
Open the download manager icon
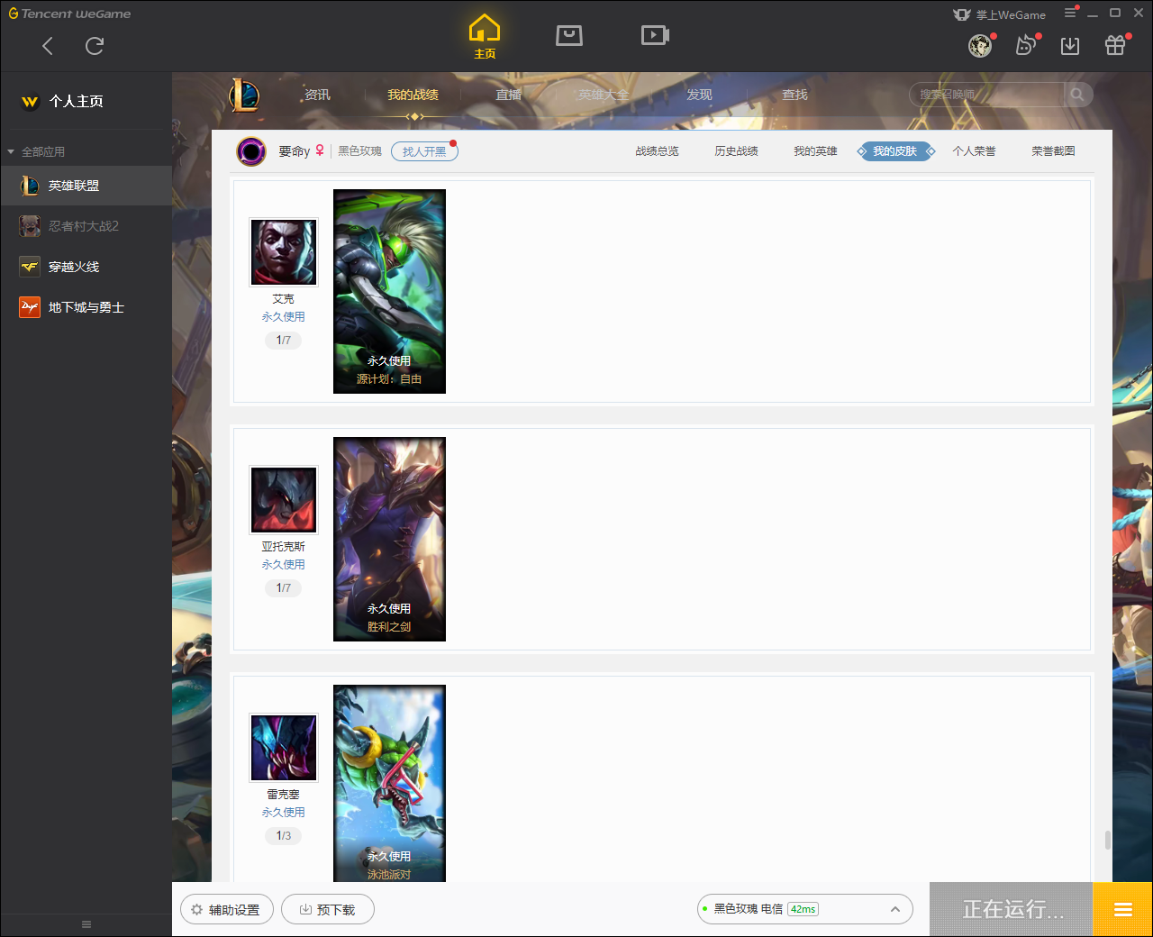[x=1070, y=45]
